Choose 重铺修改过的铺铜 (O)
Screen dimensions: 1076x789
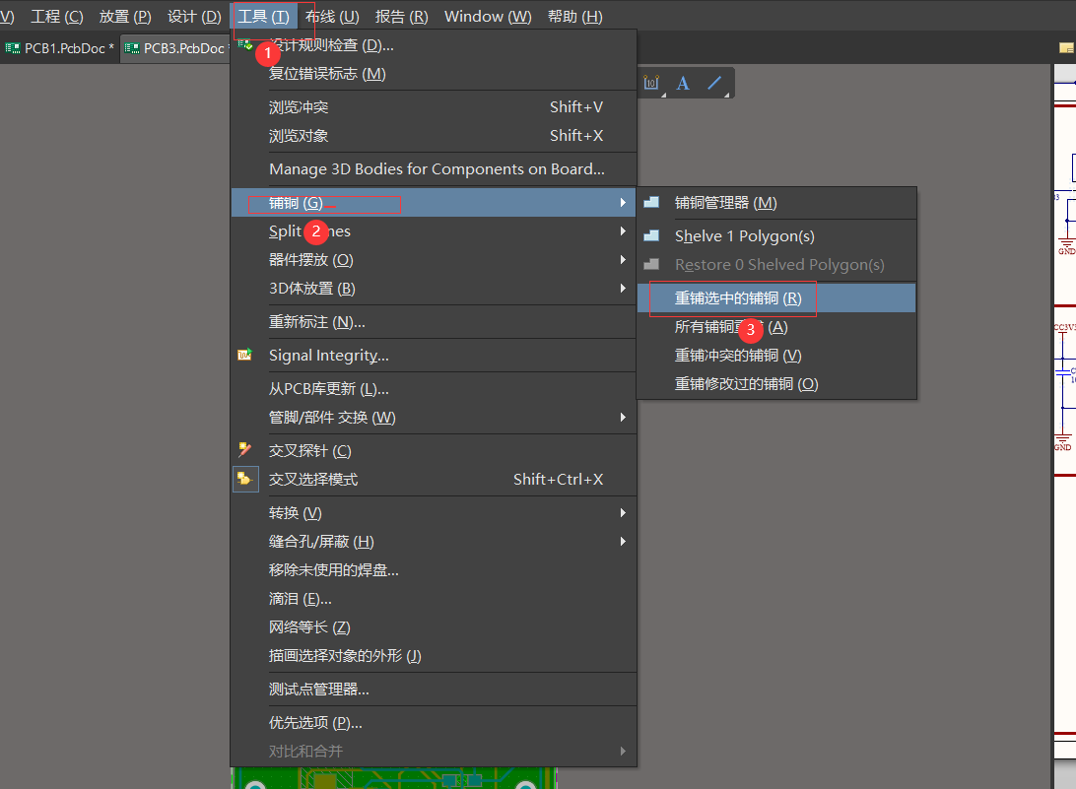coord(776,384)
